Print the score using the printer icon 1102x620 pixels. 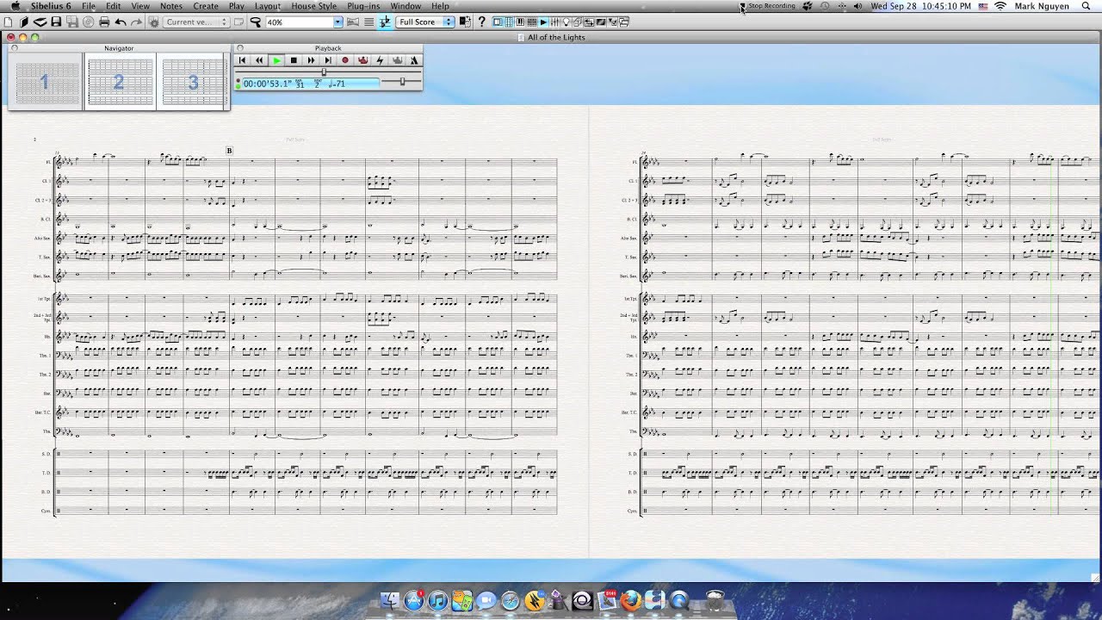point(104,22)
